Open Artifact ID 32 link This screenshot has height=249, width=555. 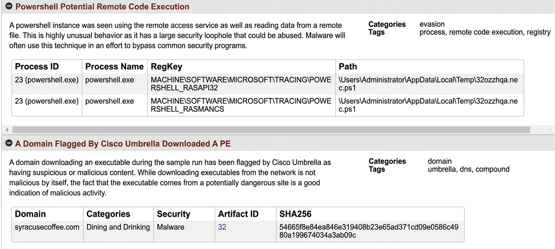point(222,227)
